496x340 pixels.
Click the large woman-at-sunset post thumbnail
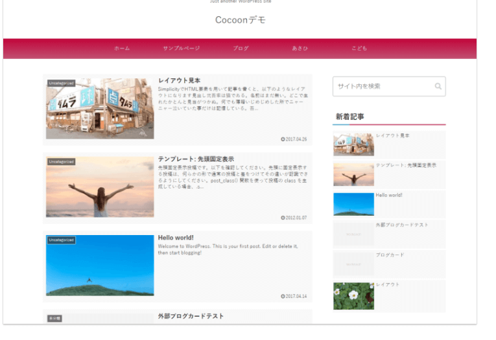click(100, 187)
